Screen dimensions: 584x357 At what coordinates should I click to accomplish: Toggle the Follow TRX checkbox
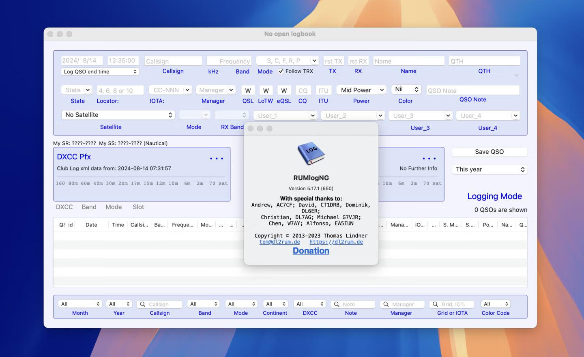point(281,71)
